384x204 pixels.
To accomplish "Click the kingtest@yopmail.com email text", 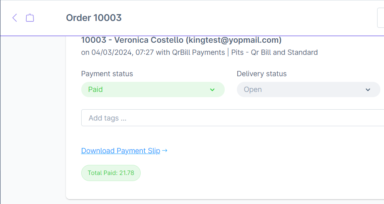I will (233, 40).
